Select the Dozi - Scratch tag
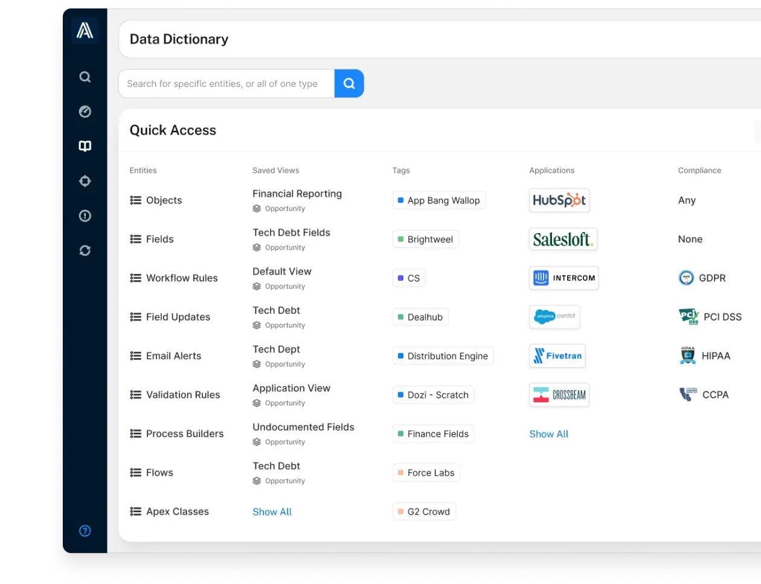The height and width of the screenshot is (584, 761). tap(433, 395)
